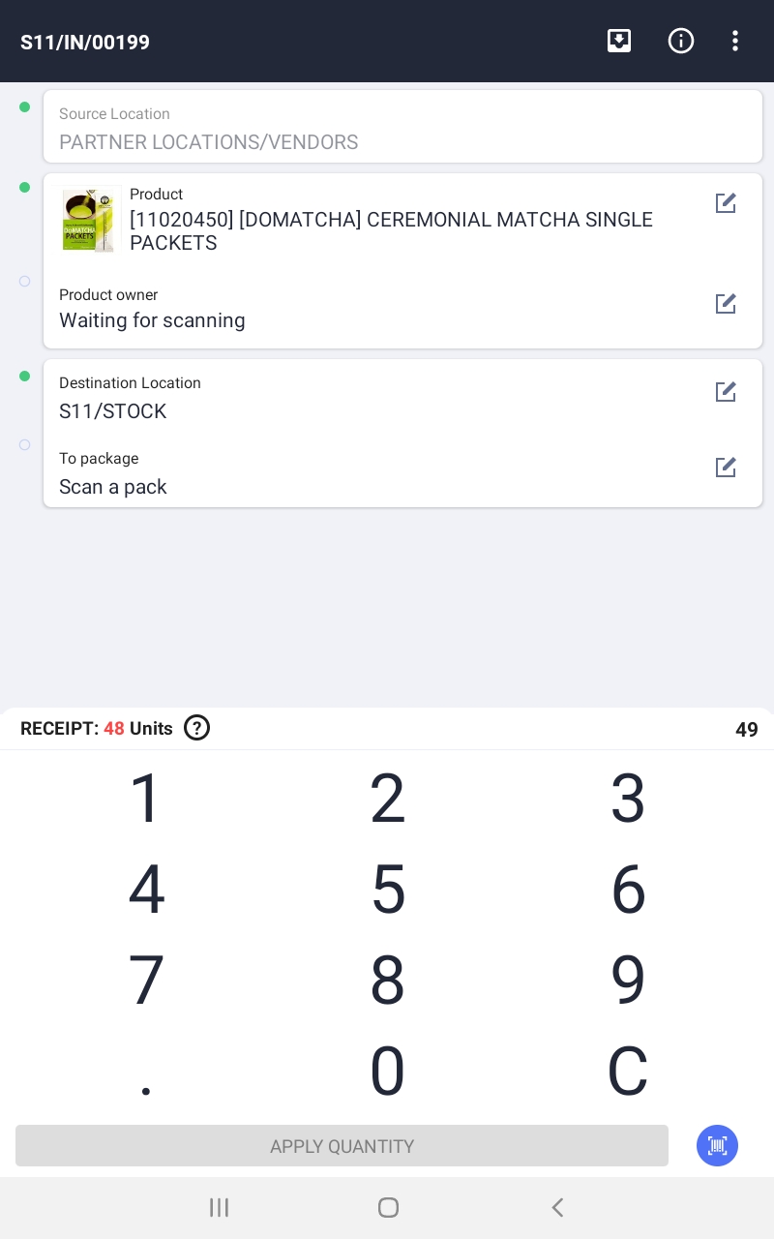Tap keypad digit 9
This screenshot has width=774, height=1239.
pos(628,980)
